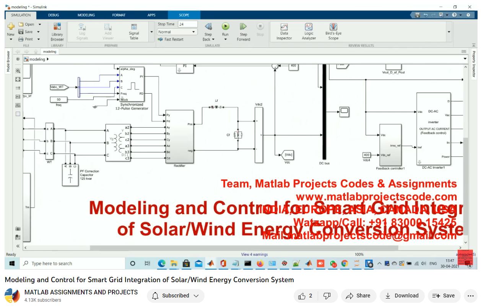Switch to the FORMAT tab

tap(119, 15)
